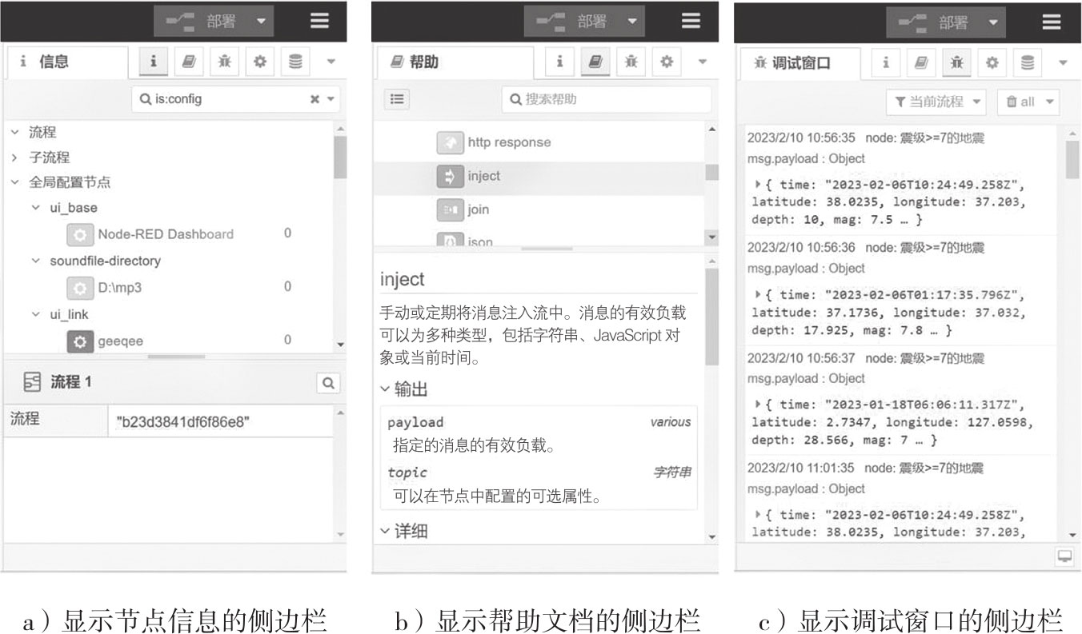Expand the 子流程 tree section
The image size is (1082, 634).
click(14, 158)
